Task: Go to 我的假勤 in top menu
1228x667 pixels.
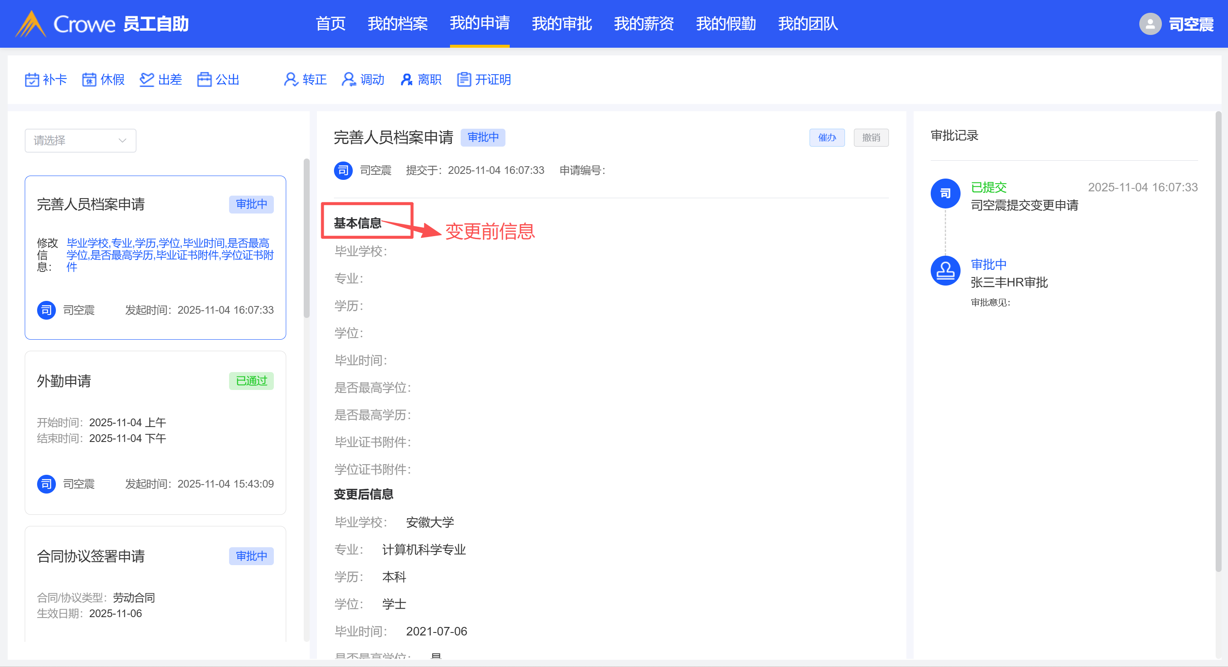Action: point(726,24)
